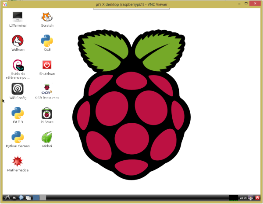Click the red logout panel button
This screenshot has height=204, width=263.
pyautogui.click(x=257, y=198)
